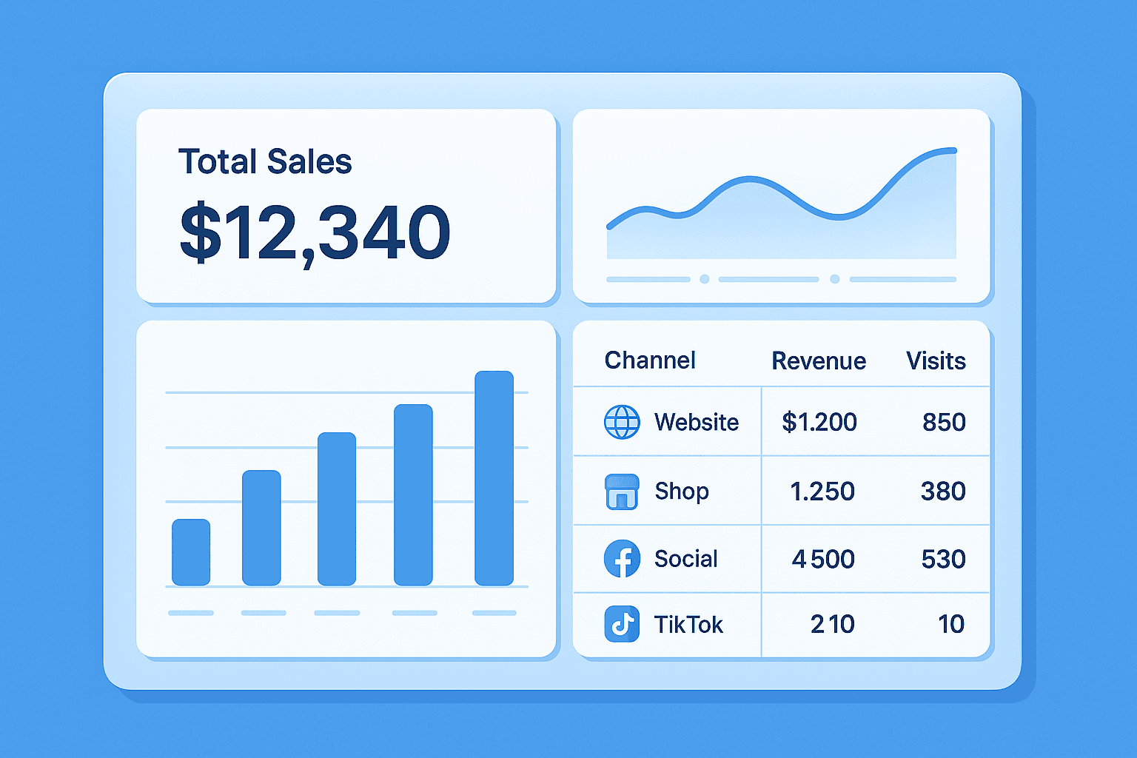The image size is (1137, 758).
Task: Click the $12,340 total sales figure
Action: tap(315, 232)
